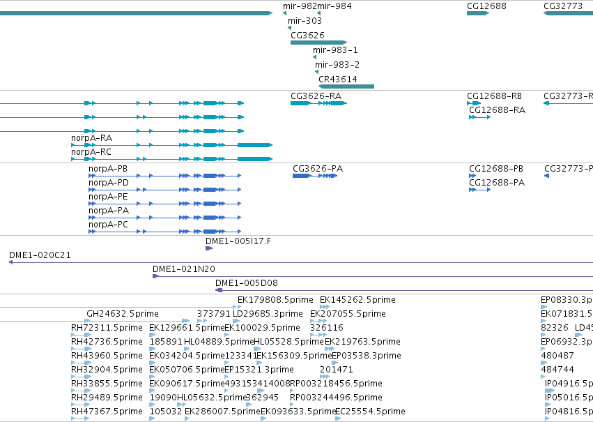Select the 326116 EST label
Image resolution: width=593 pixels, height=422 pixels.
(327, 328)
